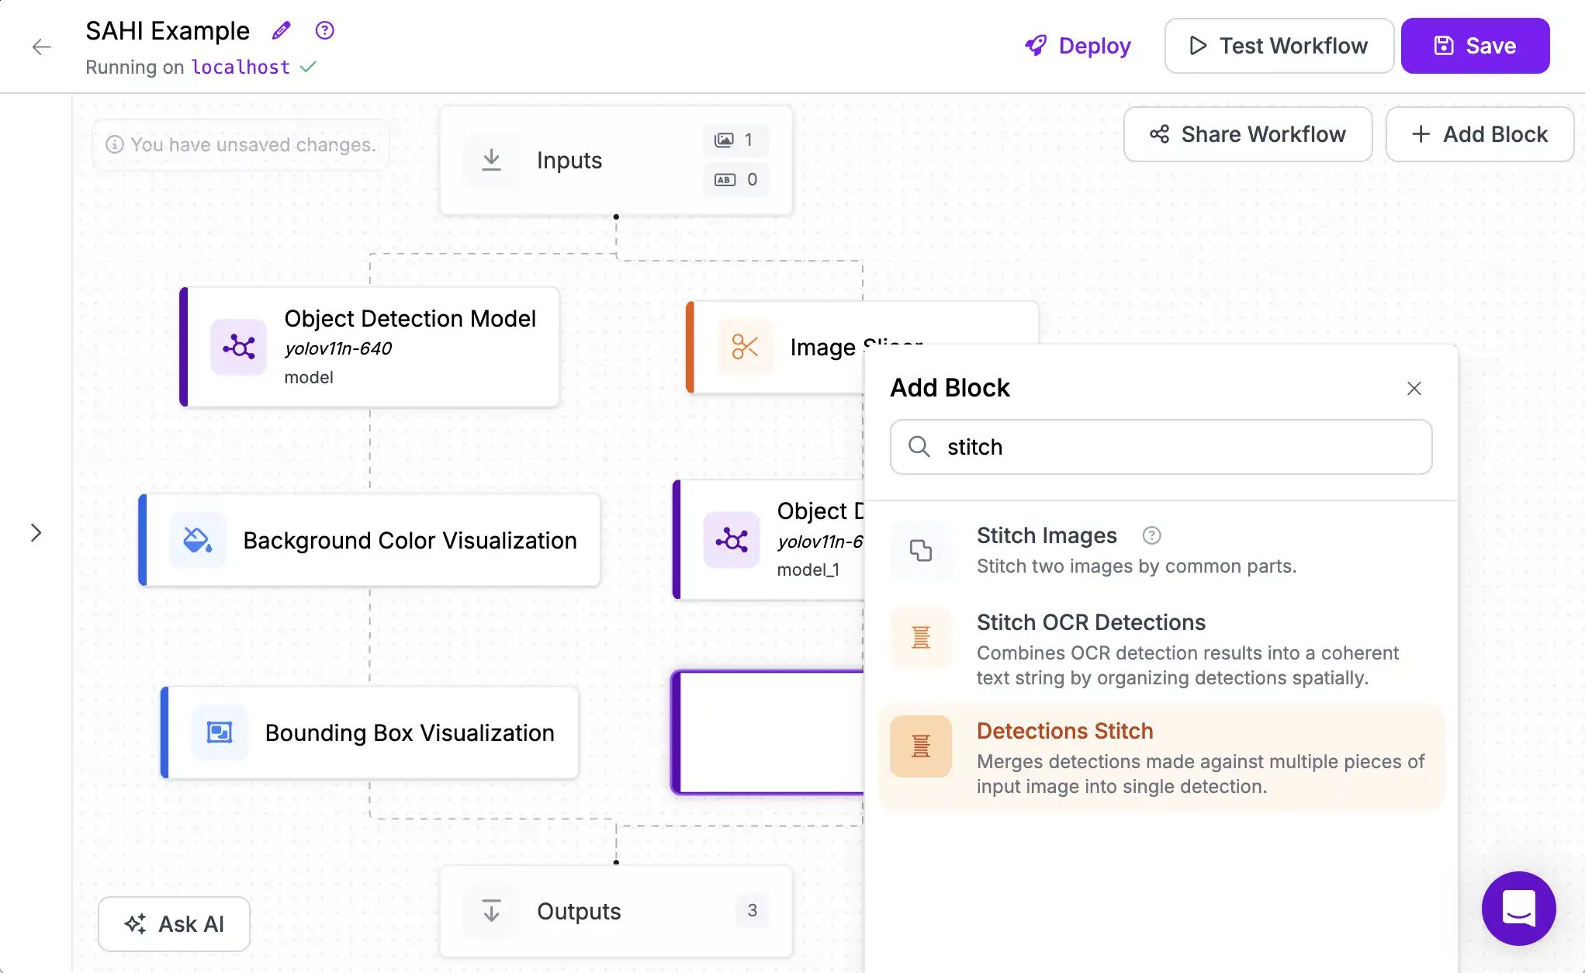The width and height of the screenshot is (1585, 973).
Task: Click the green connection checkmark
Action: (308, 67)
